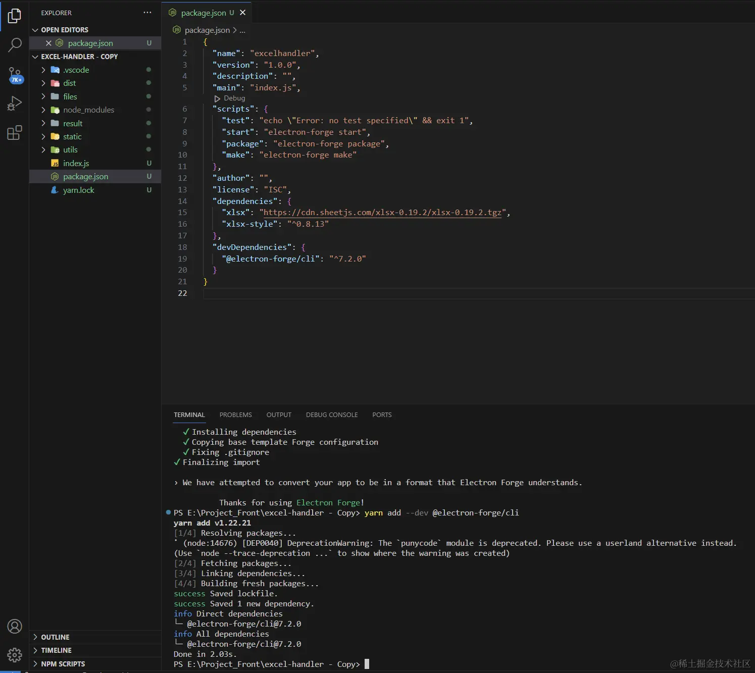Image resolution: width=755 pixels, height=673 pixels.
Task: Click the "@electron-forge/cli" devDependency key
Action: [x=271, y=259]
